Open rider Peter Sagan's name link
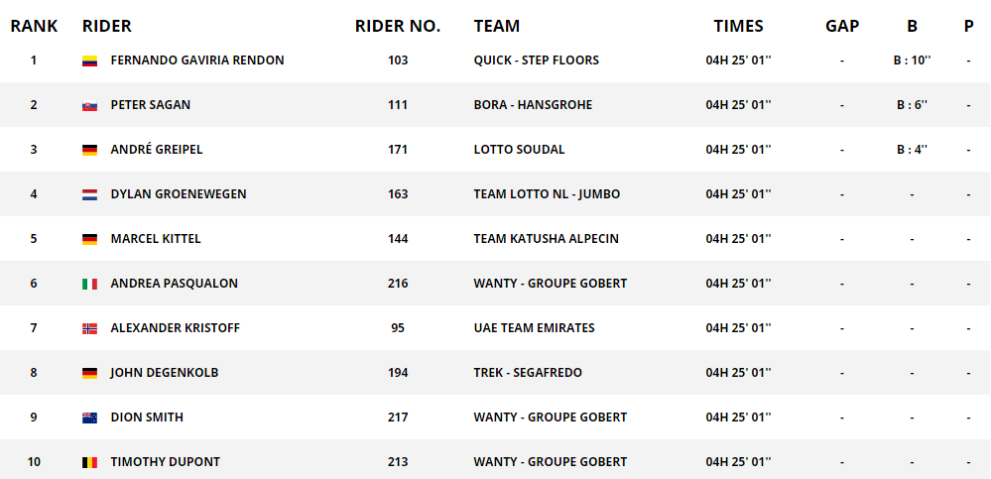The image size is (991, 479). [x=151, y=105]
